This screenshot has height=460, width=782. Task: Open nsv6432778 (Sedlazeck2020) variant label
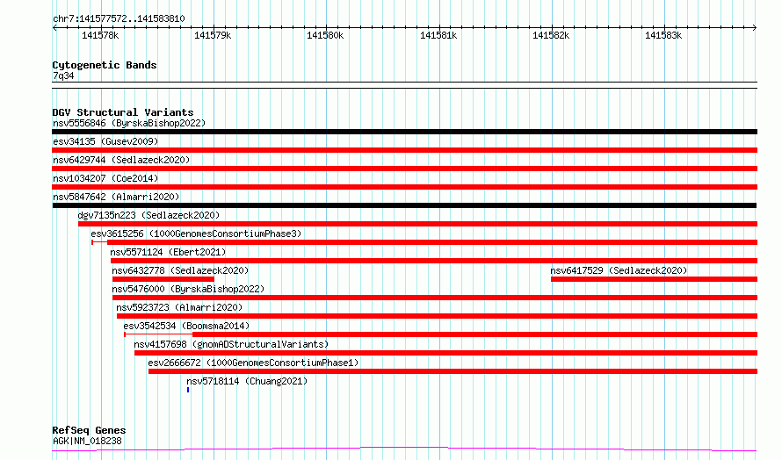[180, 270]
